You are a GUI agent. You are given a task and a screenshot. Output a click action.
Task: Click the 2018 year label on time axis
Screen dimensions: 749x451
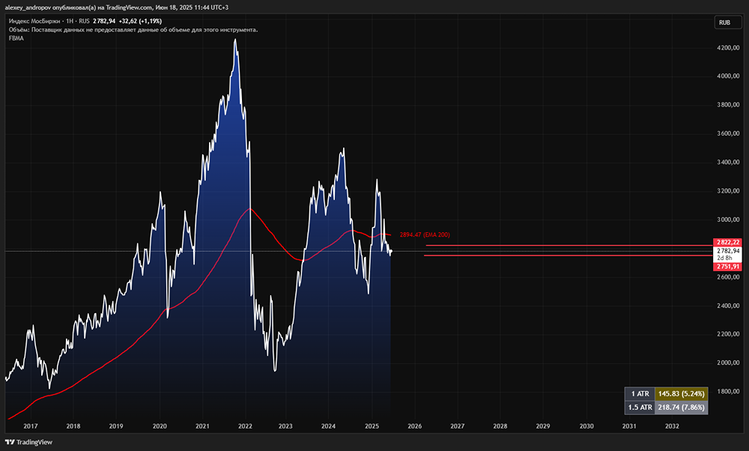[73, 426]
